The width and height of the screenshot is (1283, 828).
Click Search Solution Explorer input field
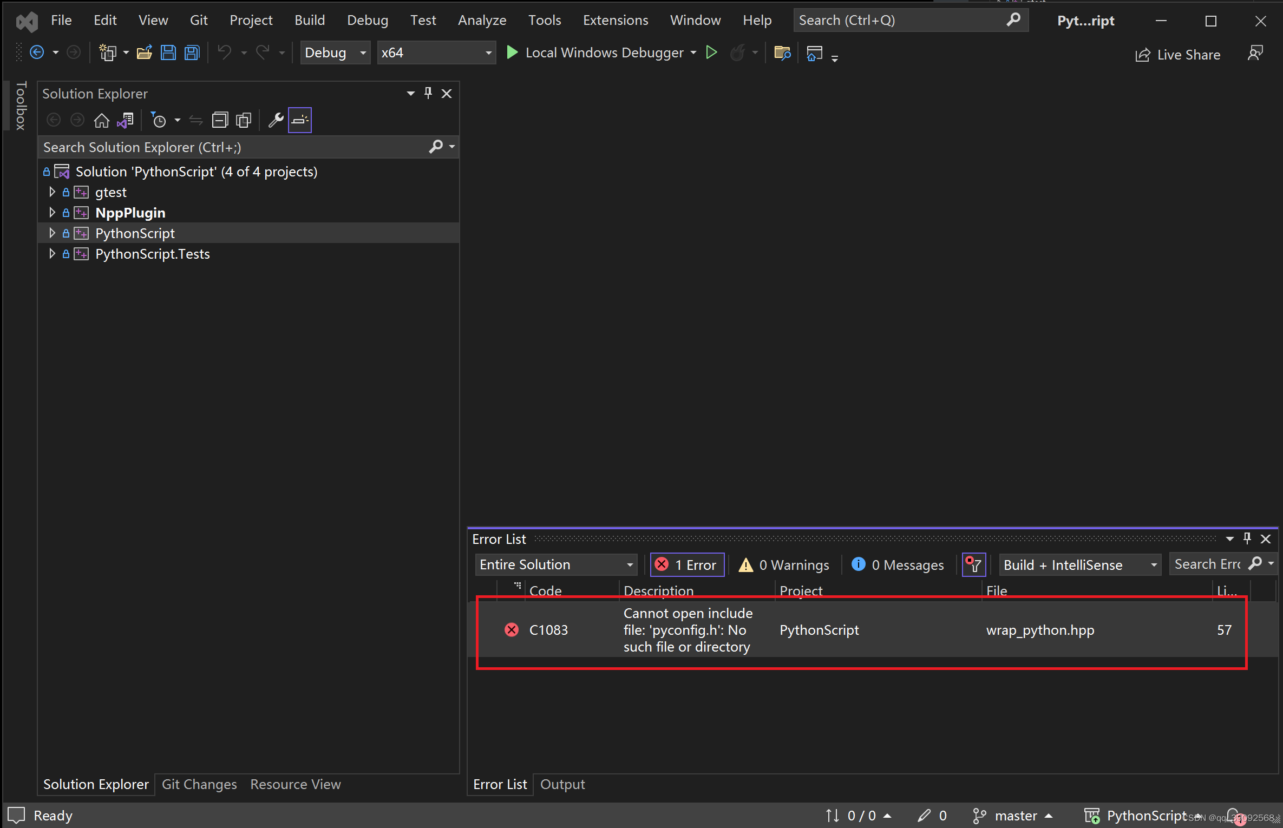233,147
